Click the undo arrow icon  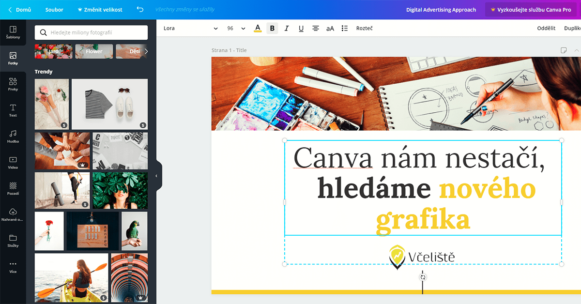click(140, 10)
